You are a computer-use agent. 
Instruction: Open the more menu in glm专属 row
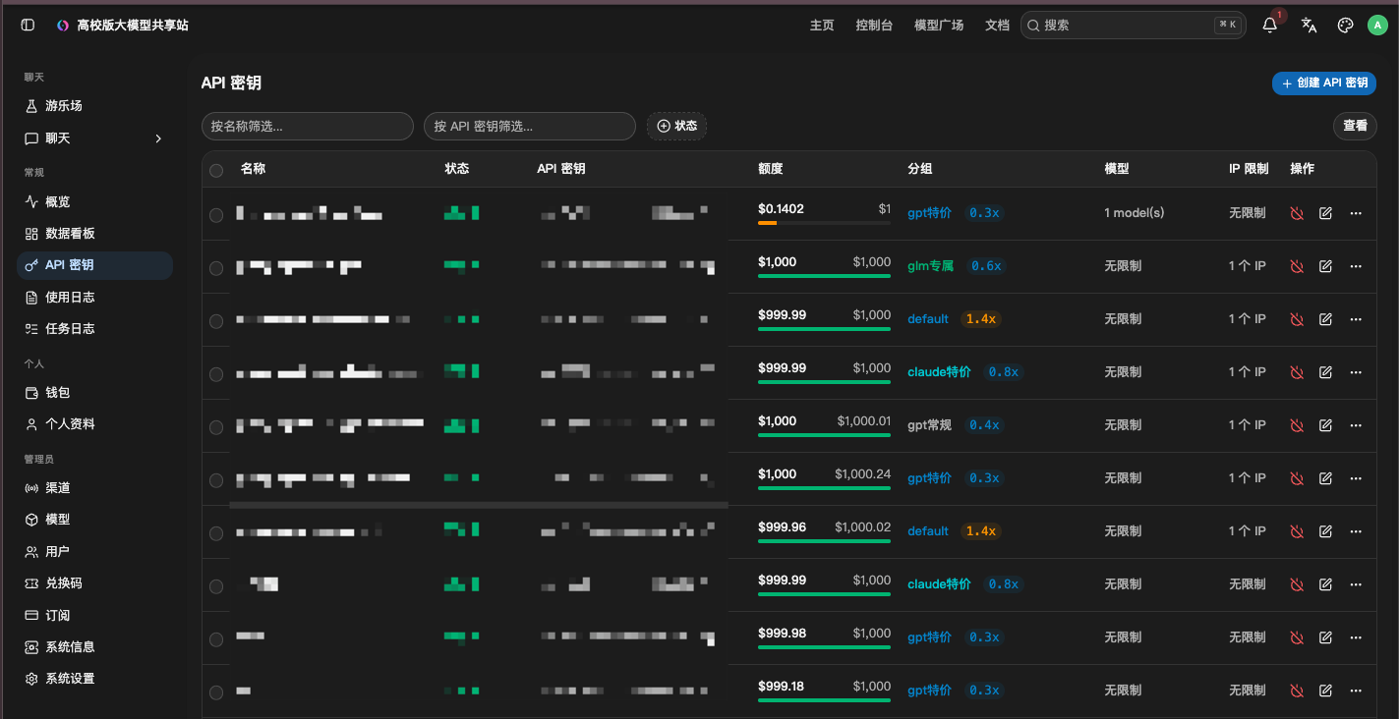point(1356,266)
